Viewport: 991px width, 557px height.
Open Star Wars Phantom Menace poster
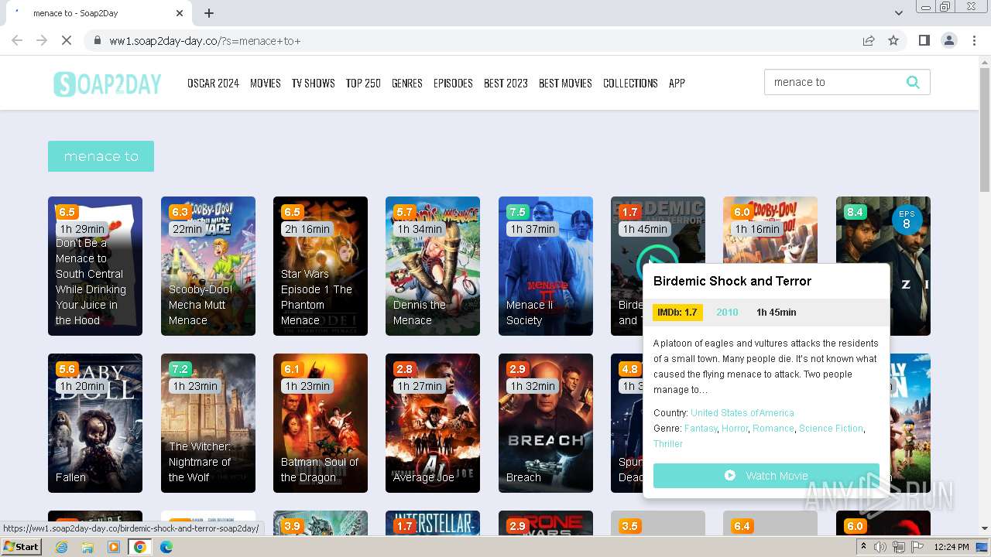[x=321, y=266]
